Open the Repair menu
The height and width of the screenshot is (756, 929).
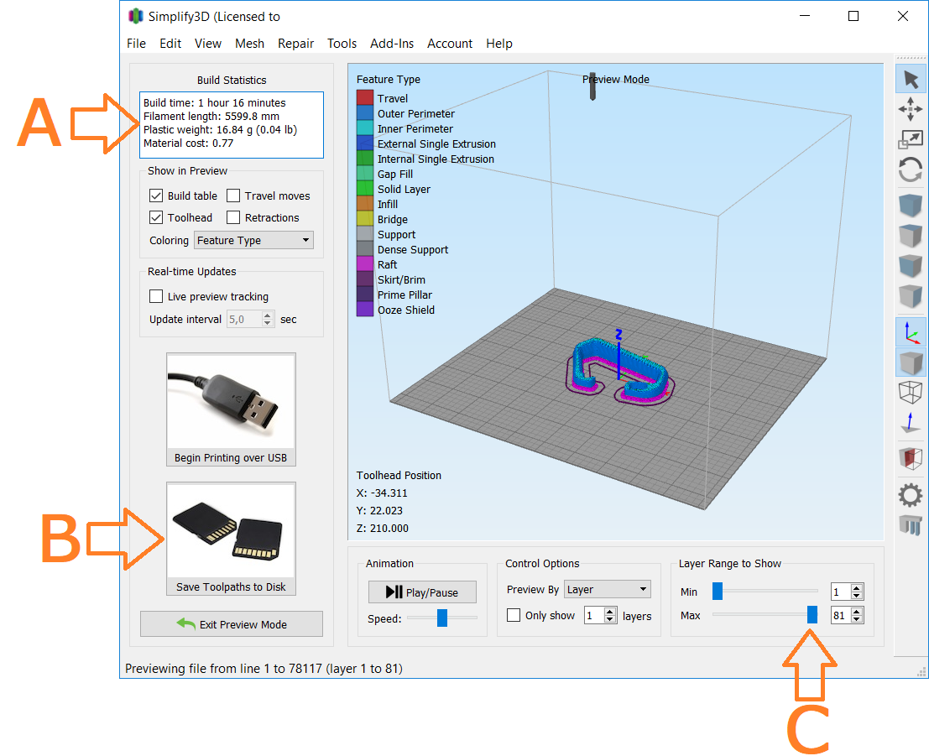point(296,44)
